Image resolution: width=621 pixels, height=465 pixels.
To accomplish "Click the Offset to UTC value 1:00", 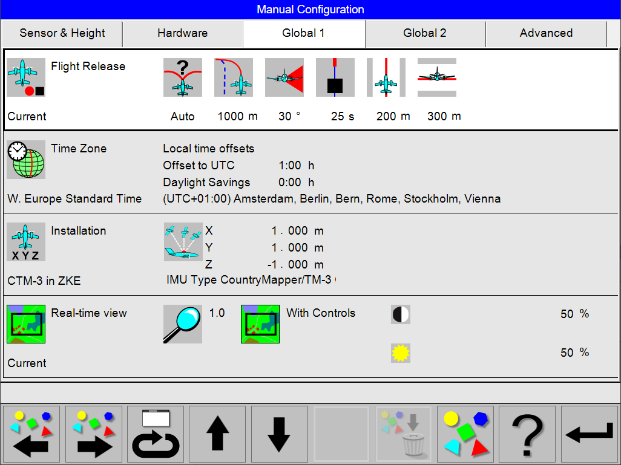I will pyautogui.click(x=289, y=166).
